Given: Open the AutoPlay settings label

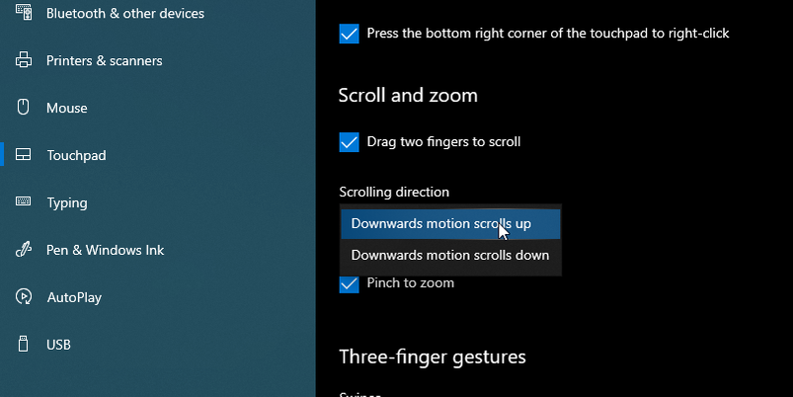Looking at the screenshot, I should pos(74,297).
